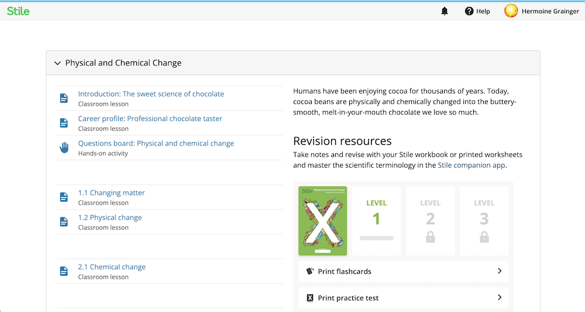Screen dimensions: 585x312
Task: Open the green workbook cover thumbnail
Action: point(323,221)
